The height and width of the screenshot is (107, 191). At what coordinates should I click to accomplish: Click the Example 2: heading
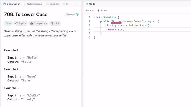(x=12, y=69)
